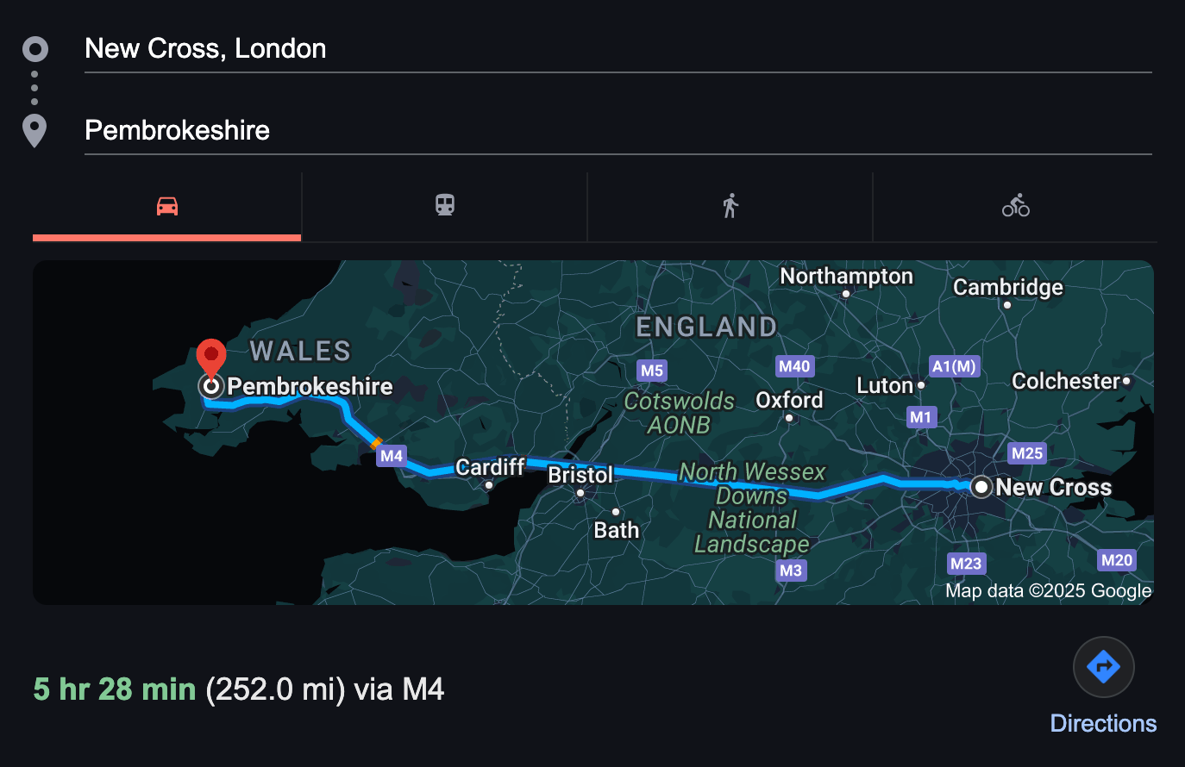Click the M4 road badge near Cardiff
Screen dimensions: 1185x767
[392, 456]
